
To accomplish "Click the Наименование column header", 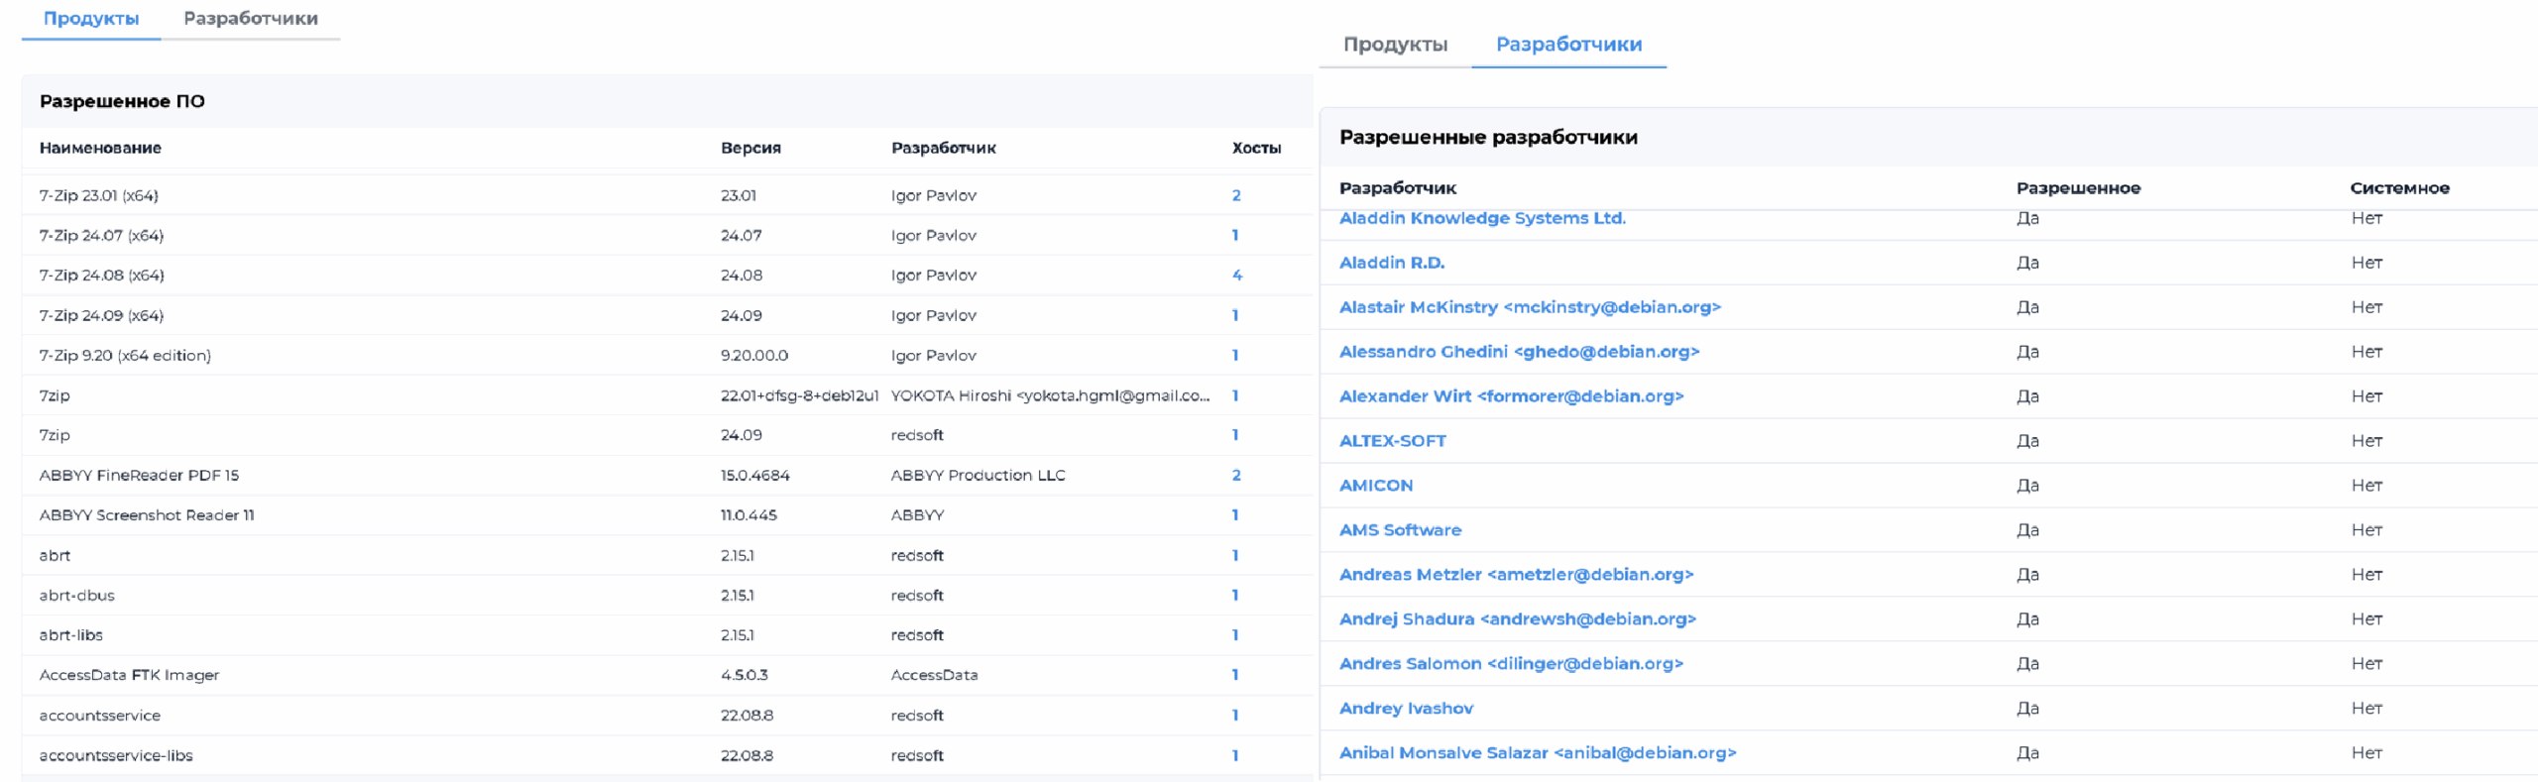I will (x=100, y=149).
